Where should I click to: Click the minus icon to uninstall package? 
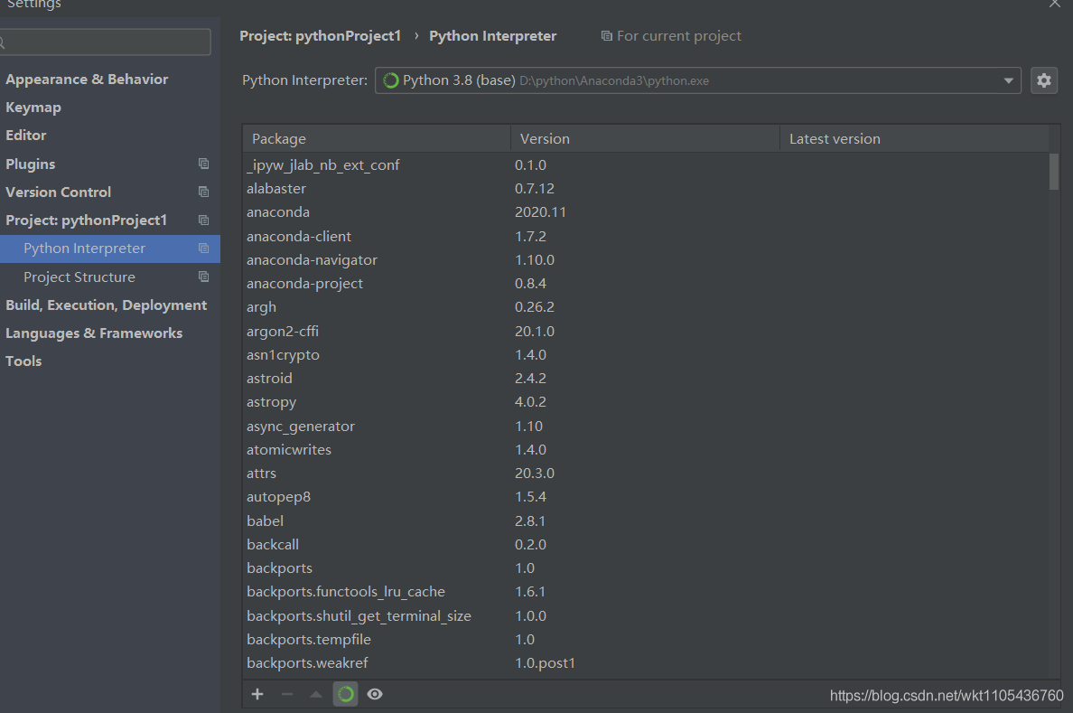point(287,694)
